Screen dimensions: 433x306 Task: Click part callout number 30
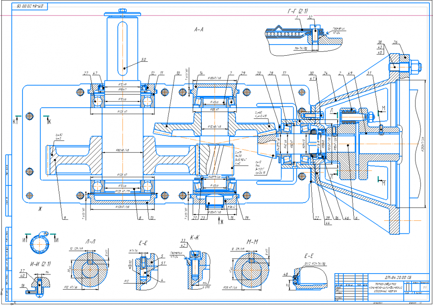(x=311, y=73)
